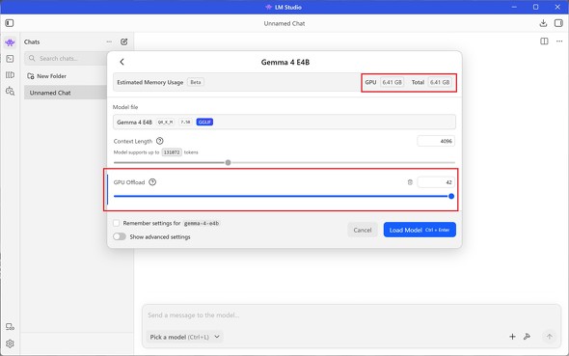Click the Unnamed Chat title in header
This screenshot has width=569, height=356.
284,23
